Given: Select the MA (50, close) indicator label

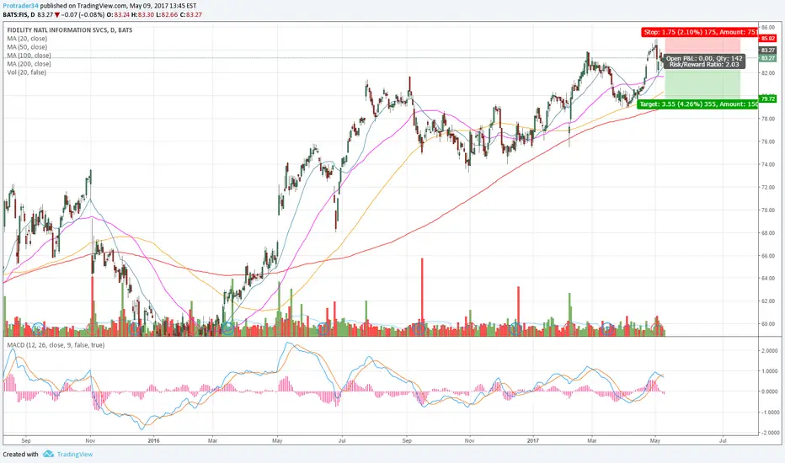Looking at the screenshot, I should [27, 47].
